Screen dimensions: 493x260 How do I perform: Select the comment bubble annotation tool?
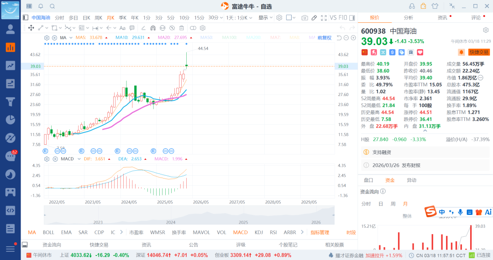click(132, 28)
